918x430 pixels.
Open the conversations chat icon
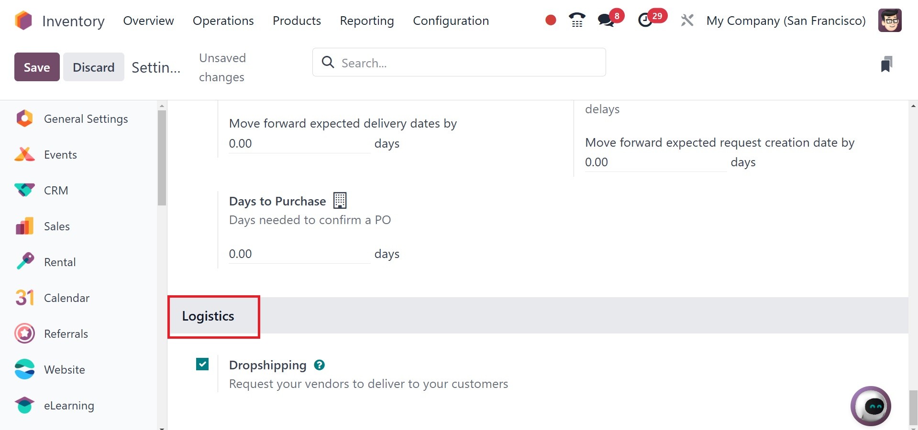tap(606, 20)
